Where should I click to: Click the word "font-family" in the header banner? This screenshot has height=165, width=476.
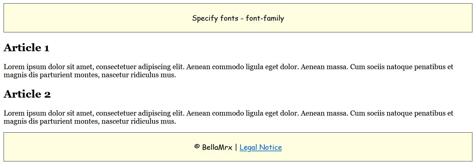[x=265, y=18]
